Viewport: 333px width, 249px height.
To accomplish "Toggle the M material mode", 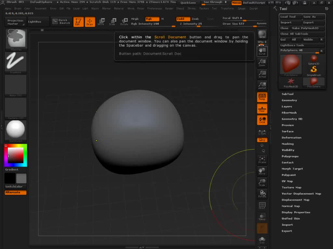I will pos(163,19).
